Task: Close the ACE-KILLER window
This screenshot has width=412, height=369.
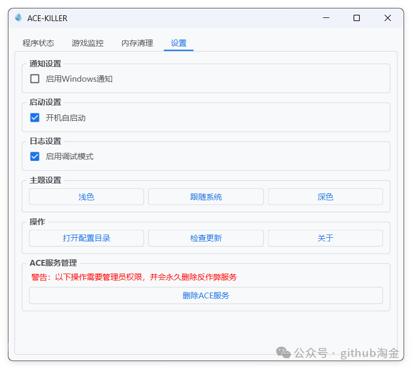Action: 388,18
